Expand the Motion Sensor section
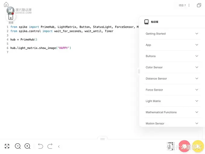The height and width of the screenshot is (154, 205). tap(172, 124)
